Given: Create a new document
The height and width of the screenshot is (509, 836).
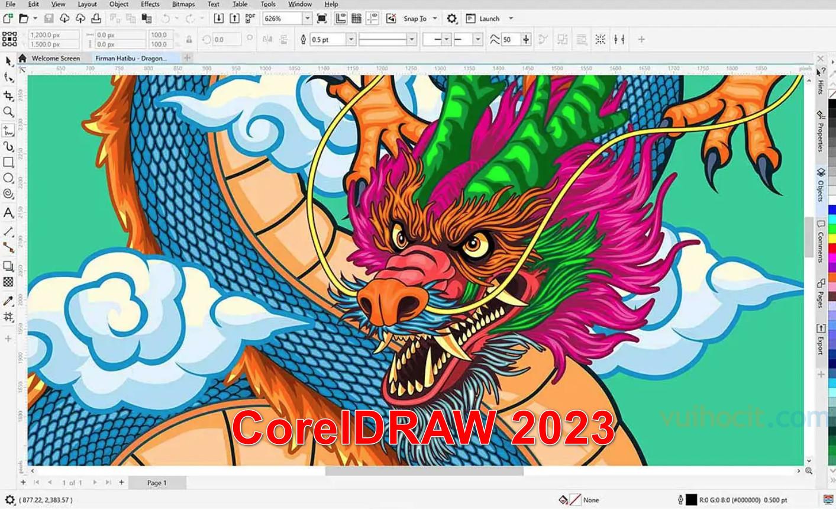Looking at the screenshot, I should pyautogui.click(x=8, y=18).
